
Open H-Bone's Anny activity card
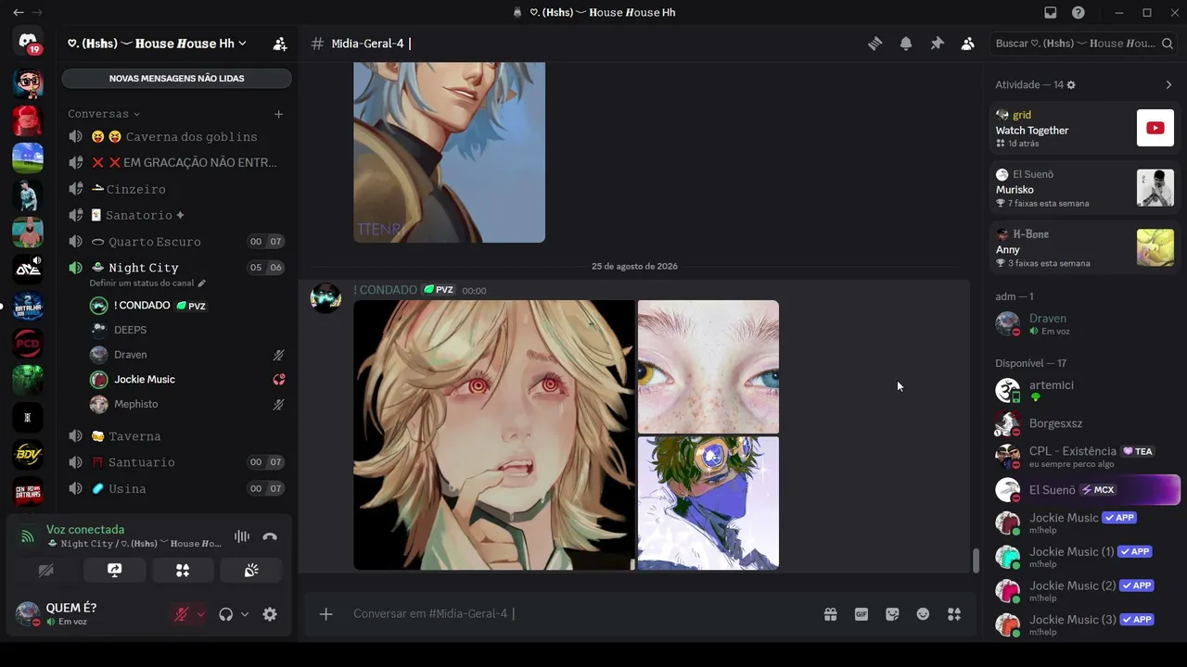[x=1084, y=247]
